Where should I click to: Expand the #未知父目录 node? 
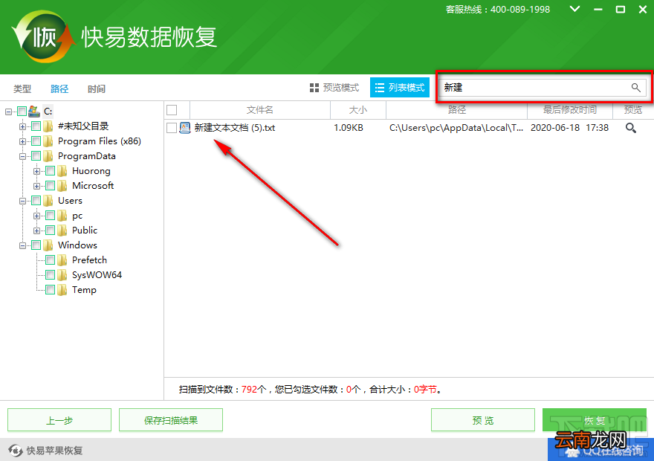(x=22, y=126)
